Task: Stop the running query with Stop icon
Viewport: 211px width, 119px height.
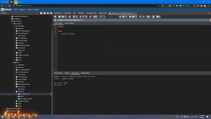Action: point(120,17)
